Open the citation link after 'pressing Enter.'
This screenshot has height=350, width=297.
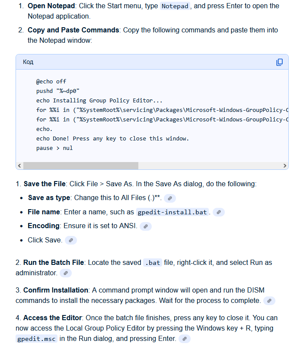tap(185, 339)
